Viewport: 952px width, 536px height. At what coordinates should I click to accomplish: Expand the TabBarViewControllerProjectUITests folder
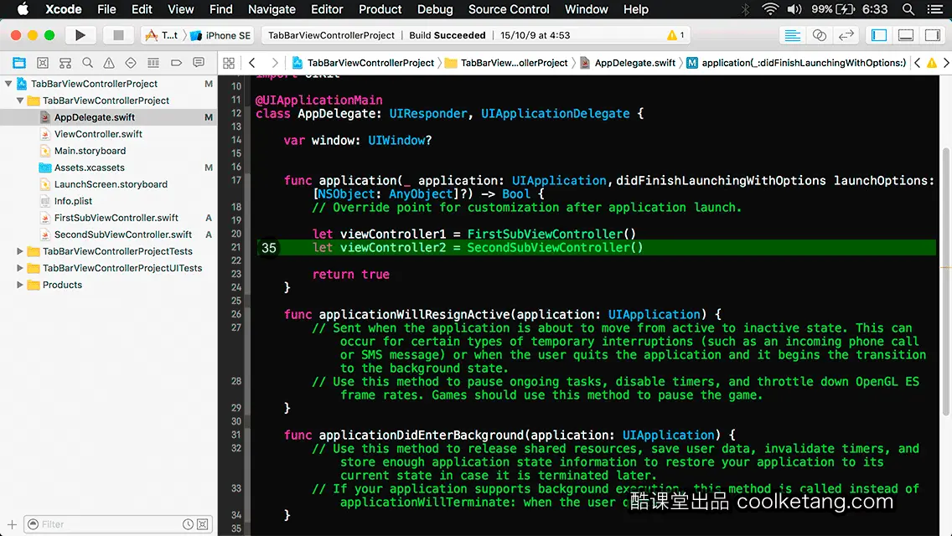pos(20,268)
